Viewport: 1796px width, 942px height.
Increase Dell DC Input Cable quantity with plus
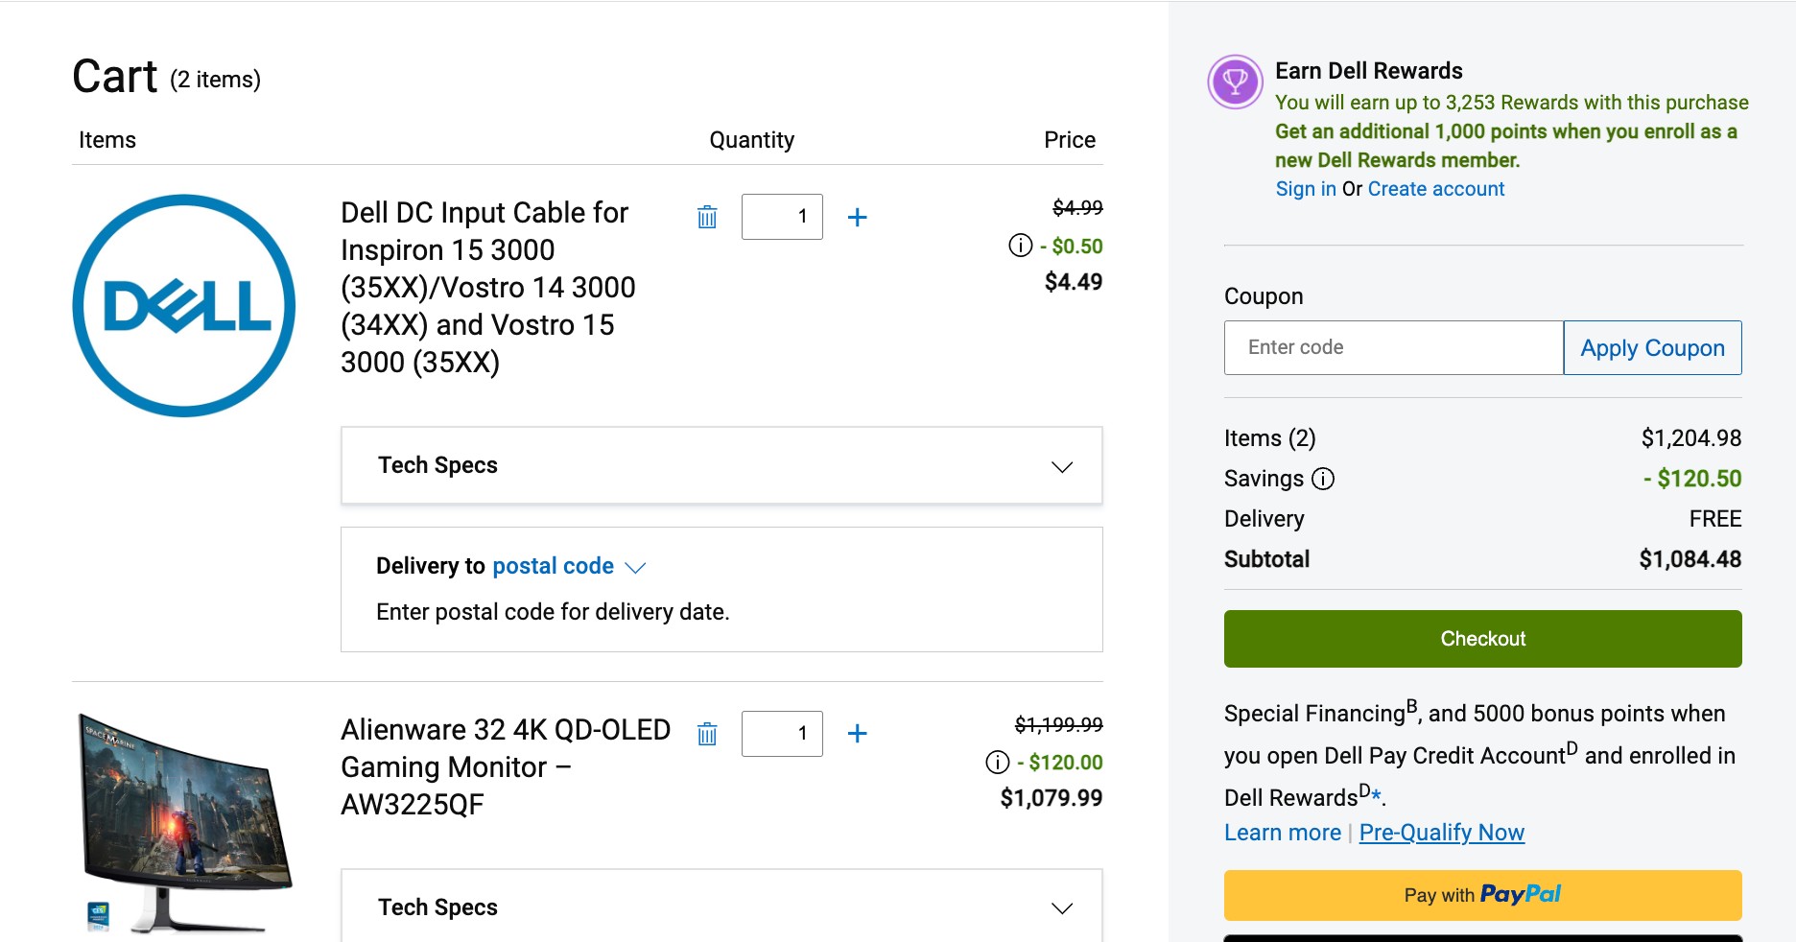pos(858,217)
